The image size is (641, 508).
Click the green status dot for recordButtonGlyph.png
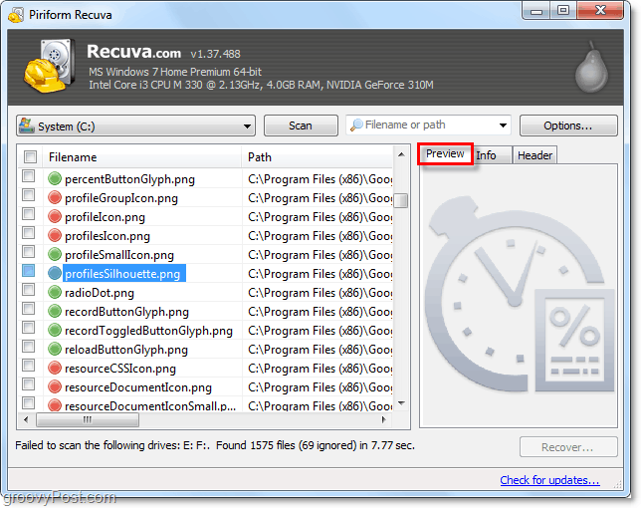55,311
